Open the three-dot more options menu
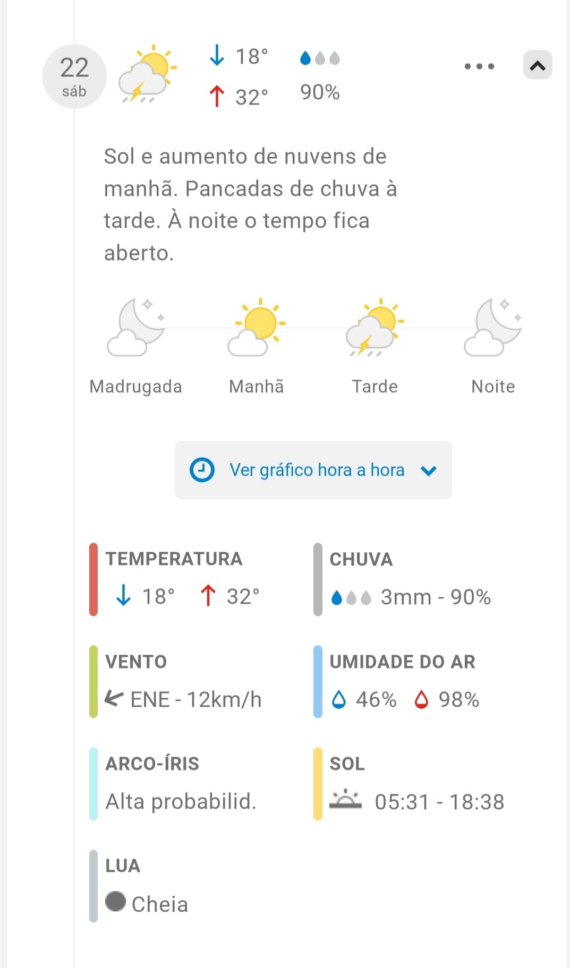 [479, 66]
